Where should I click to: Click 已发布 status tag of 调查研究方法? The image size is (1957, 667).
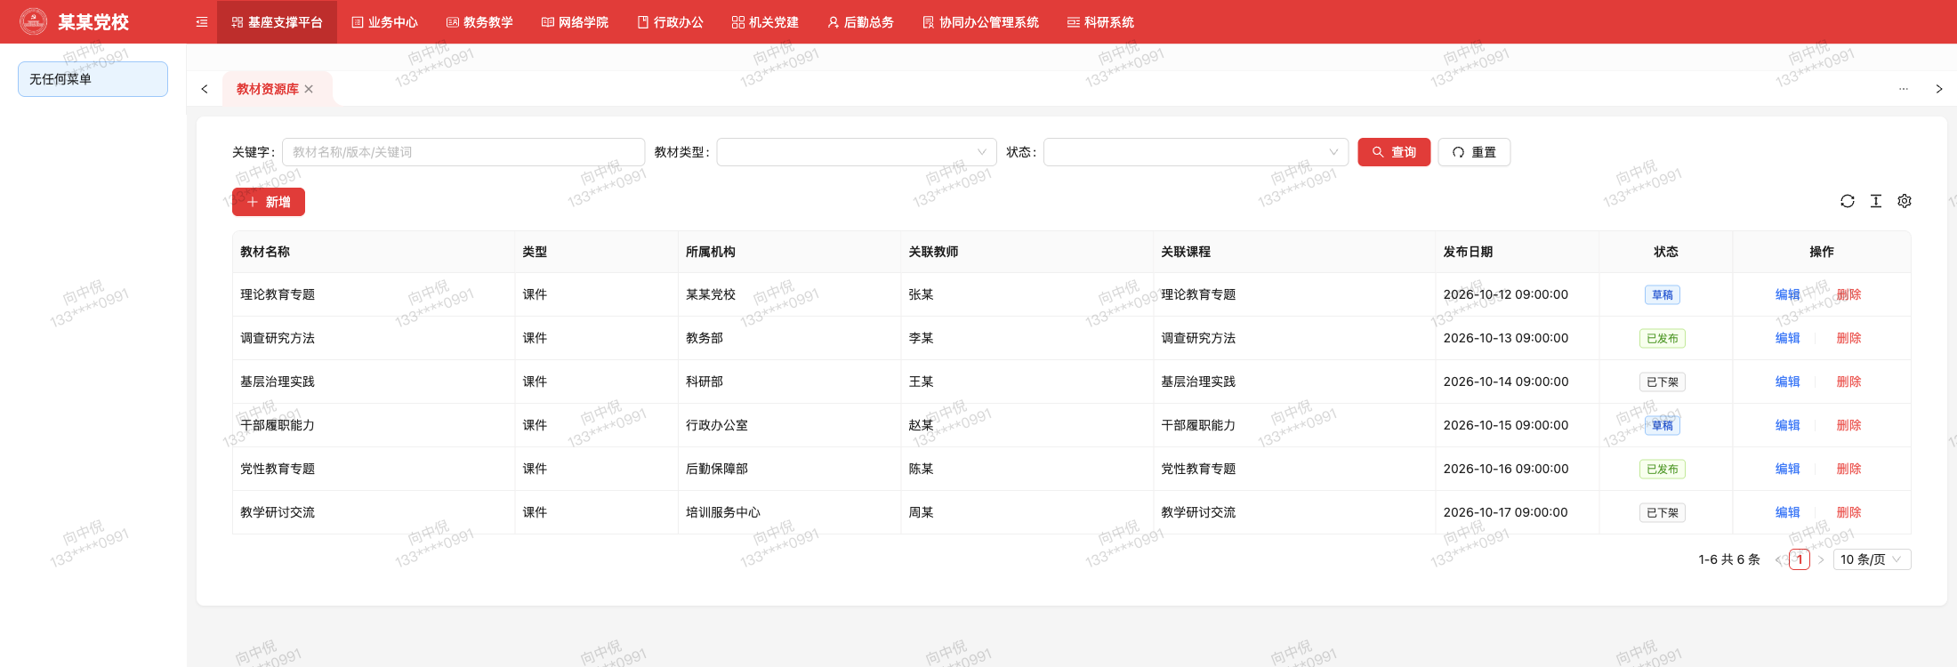coord(1662,338)
